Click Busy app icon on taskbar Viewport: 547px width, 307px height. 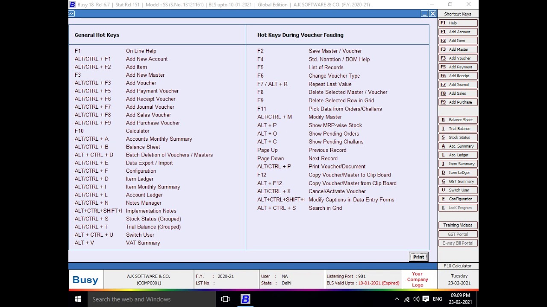point(245,299)
